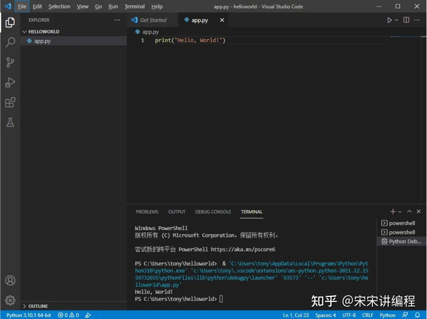This screenshot has height=319, width=427.
Task: Open the Testing flask icon
Action: coord(10,122)
